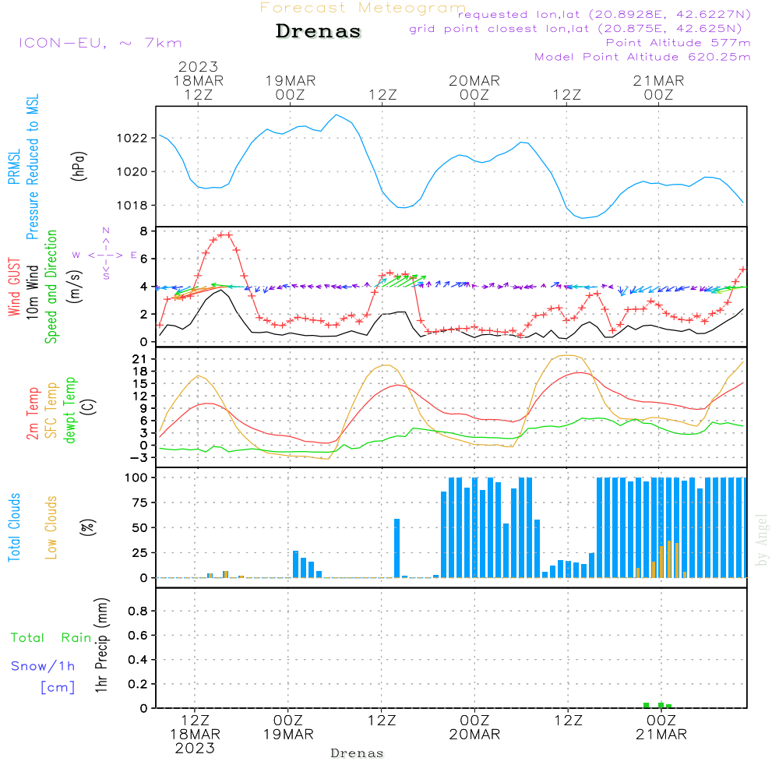Click the wind direction compass rose
The width and height of the screenshot is (779, 779).
point(105,254)
